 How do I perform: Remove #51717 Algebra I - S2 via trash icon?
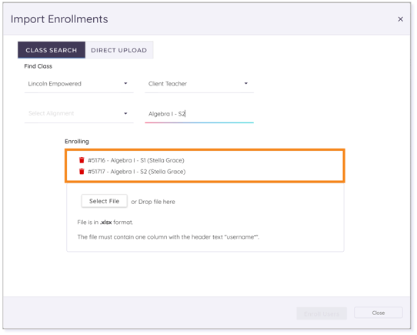point(82,171)
